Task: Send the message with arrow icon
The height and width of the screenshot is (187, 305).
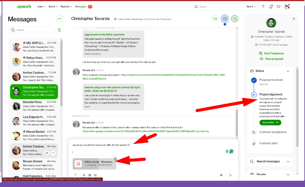Action: pos(230,175)
